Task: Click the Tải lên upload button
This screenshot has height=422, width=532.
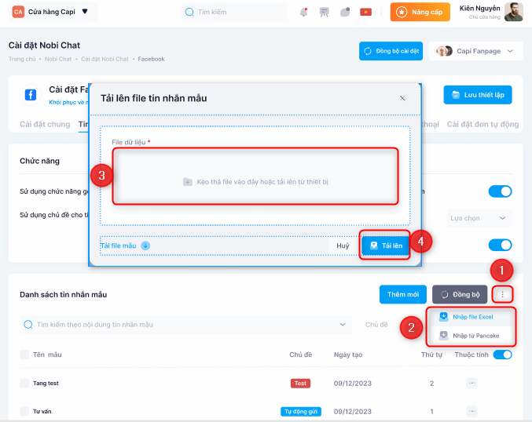Action: (385, 246)
